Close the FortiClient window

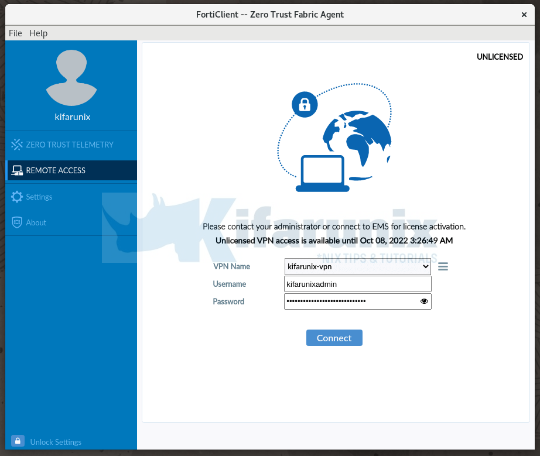tap(524, 15)
